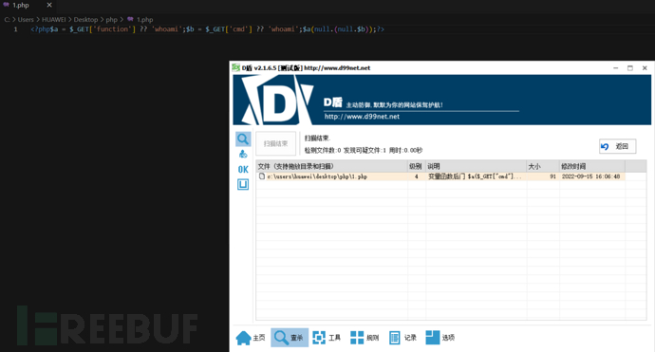This screenshot has height=352, width=655.
Task: Select the person icon below the magnifier
Action: [x=243, y=155]
